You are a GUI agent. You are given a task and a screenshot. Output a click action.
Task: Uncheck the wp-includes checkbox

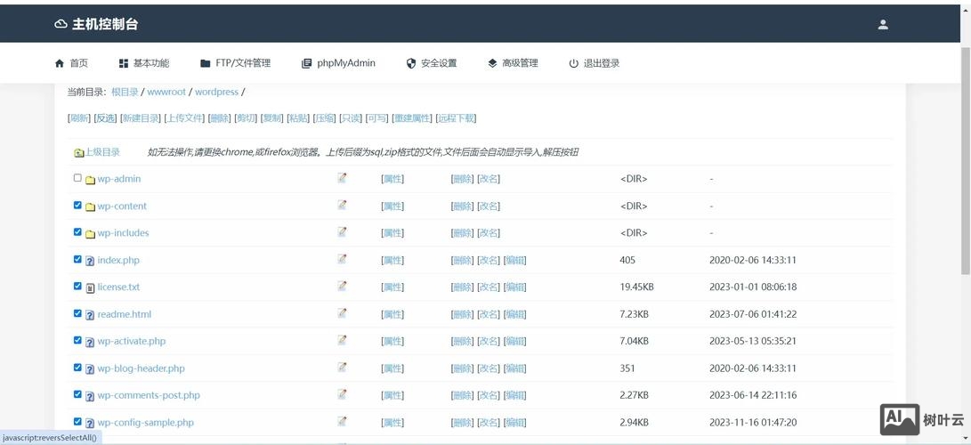77,232
